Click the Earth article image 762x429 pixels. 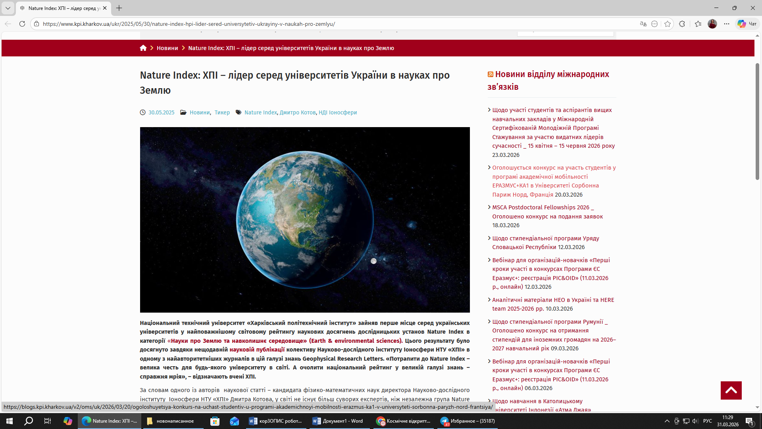305,220
